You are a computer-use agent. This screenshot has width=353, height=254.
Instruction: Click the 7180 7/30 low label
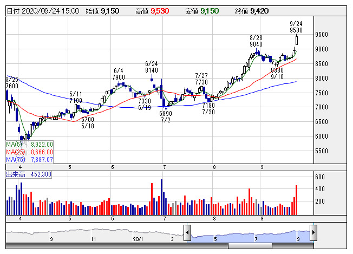[x=208, y=108]
